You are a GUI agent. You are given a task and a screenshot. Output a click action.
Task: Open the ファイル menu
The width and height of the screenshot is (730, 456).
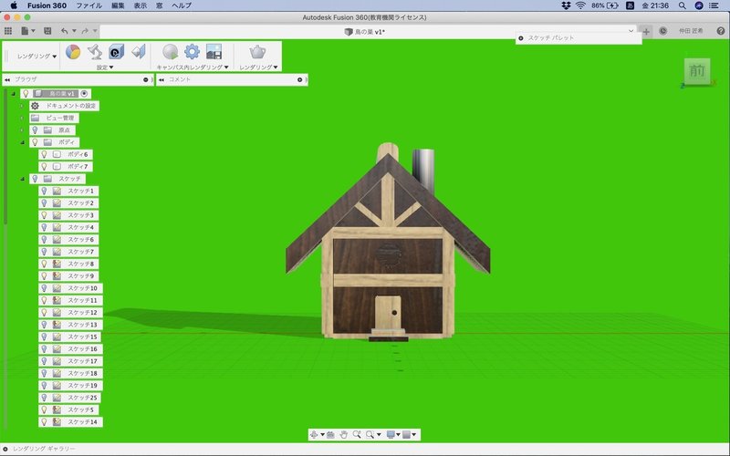point(89,5)
